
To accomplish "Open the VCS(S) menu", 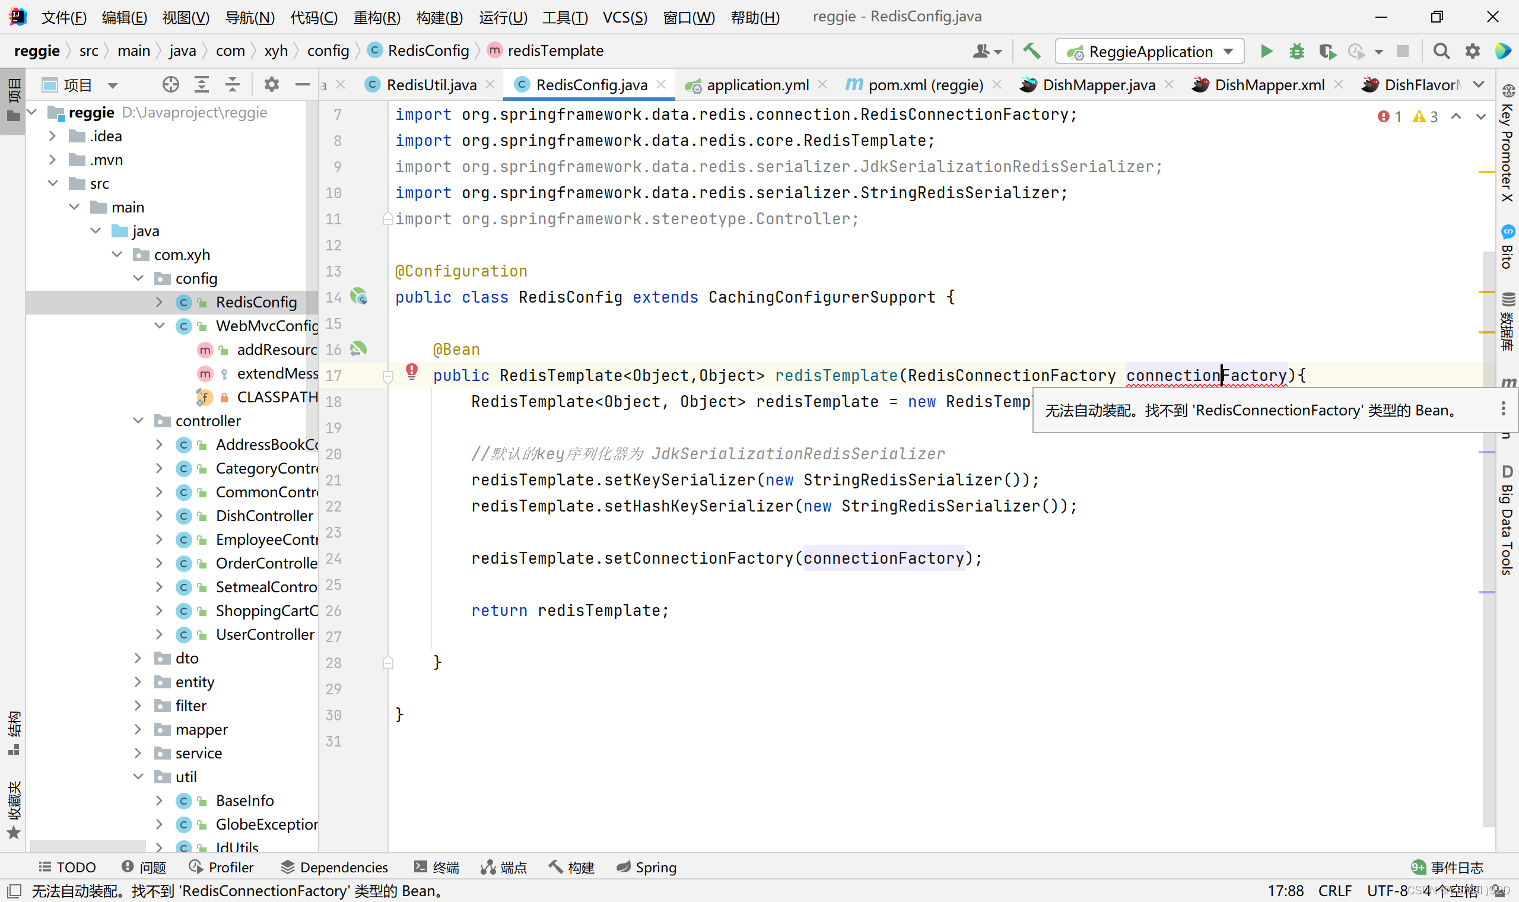I will [x=624, y=17].
